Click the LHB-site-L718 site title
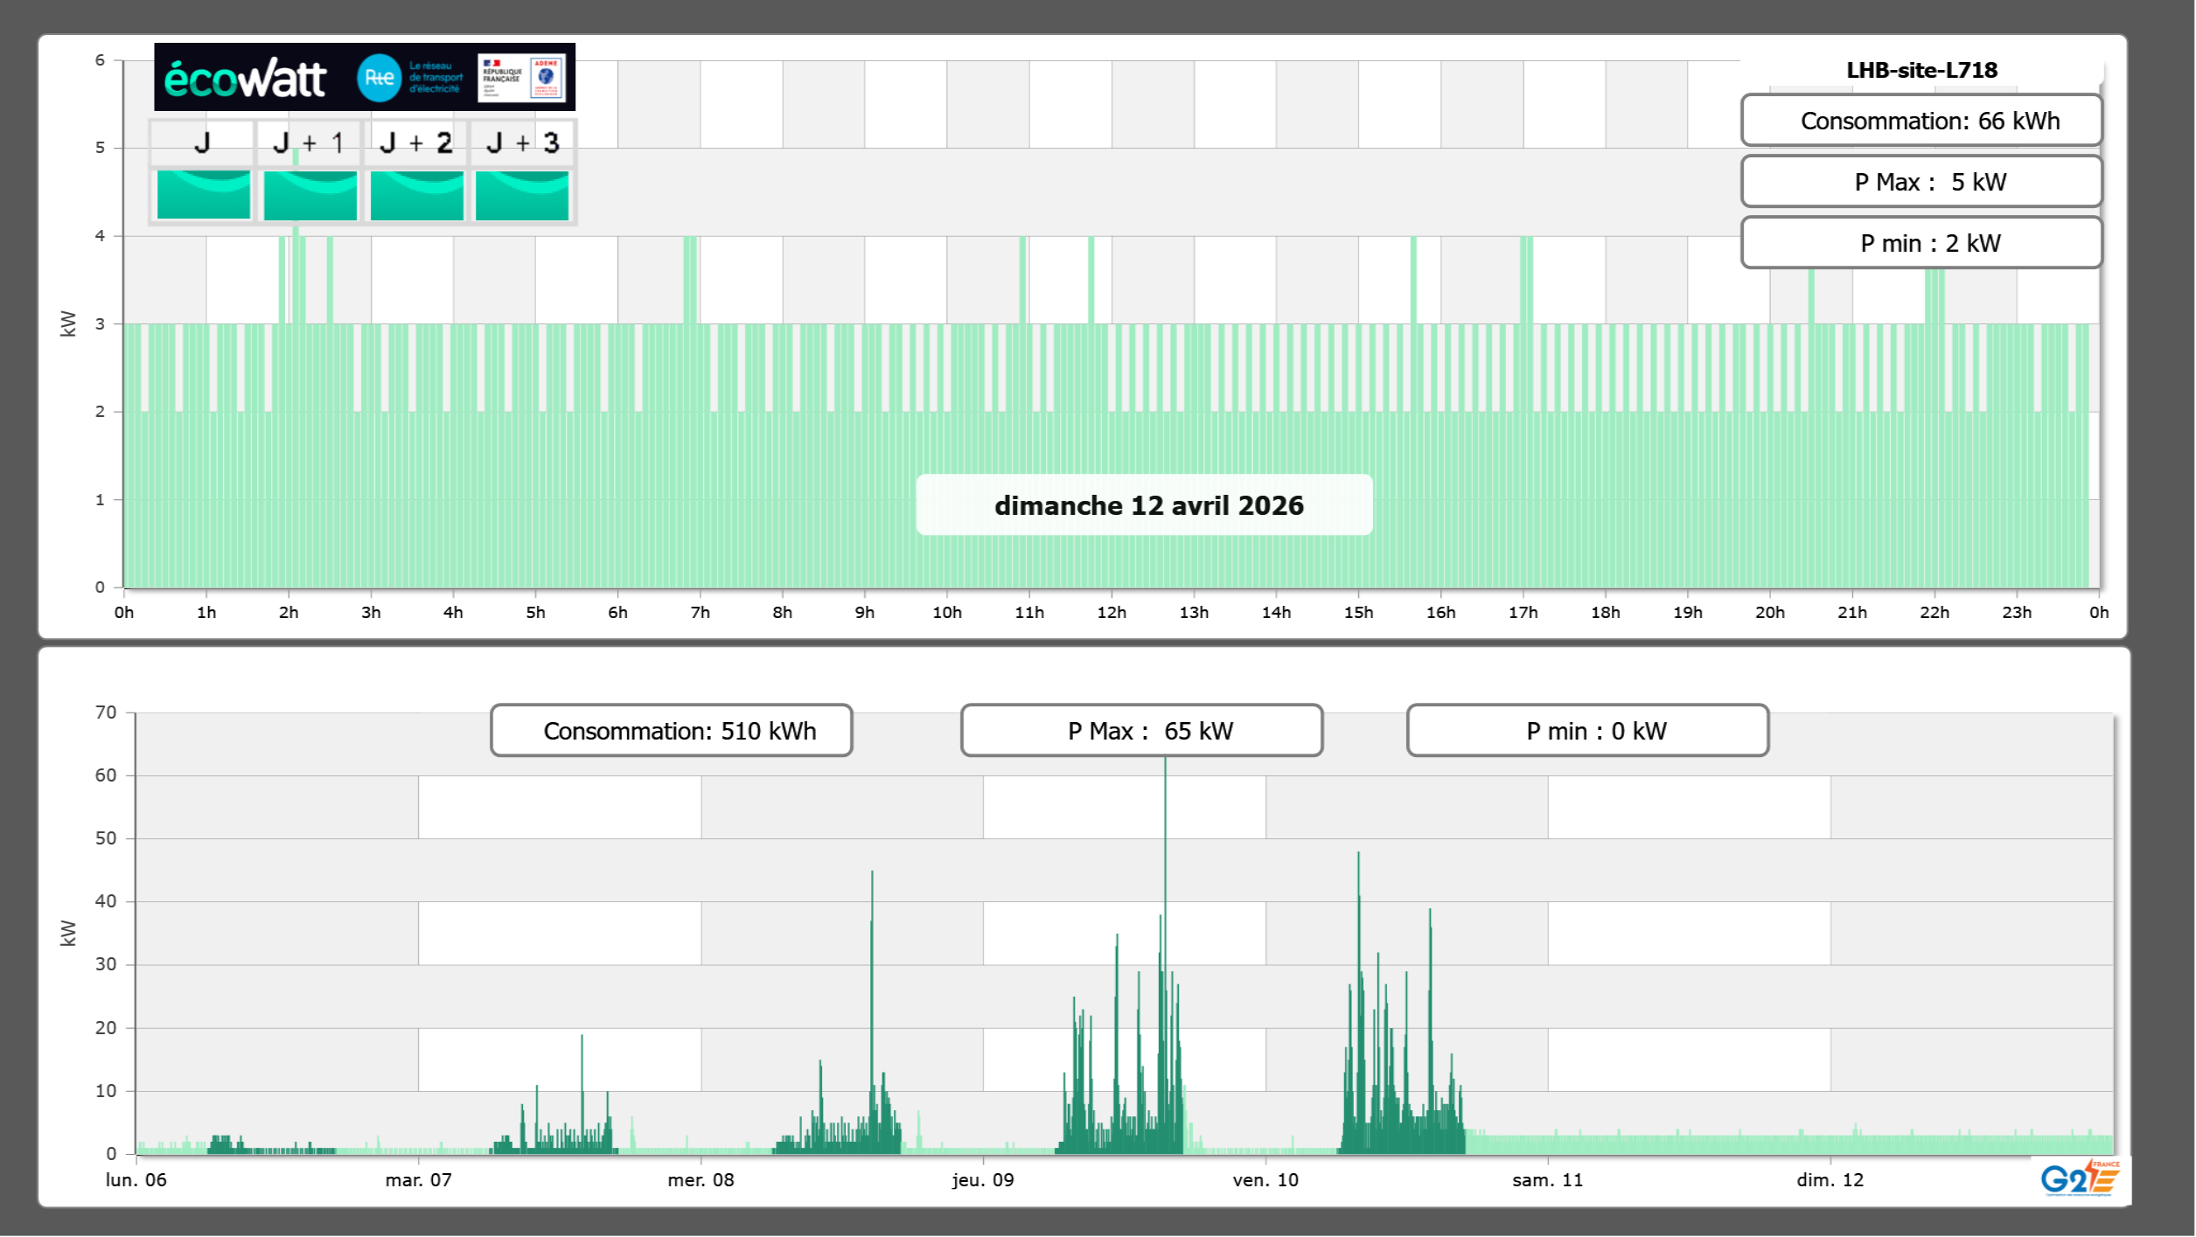The width and height of the screenshot is (2196, 1237). coord(1921,70)
